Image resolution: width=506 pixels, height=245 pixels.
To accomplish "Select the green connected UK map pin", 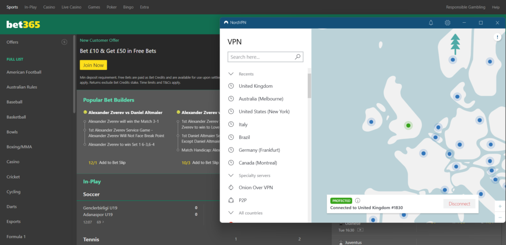I will (x=408, y=125).
